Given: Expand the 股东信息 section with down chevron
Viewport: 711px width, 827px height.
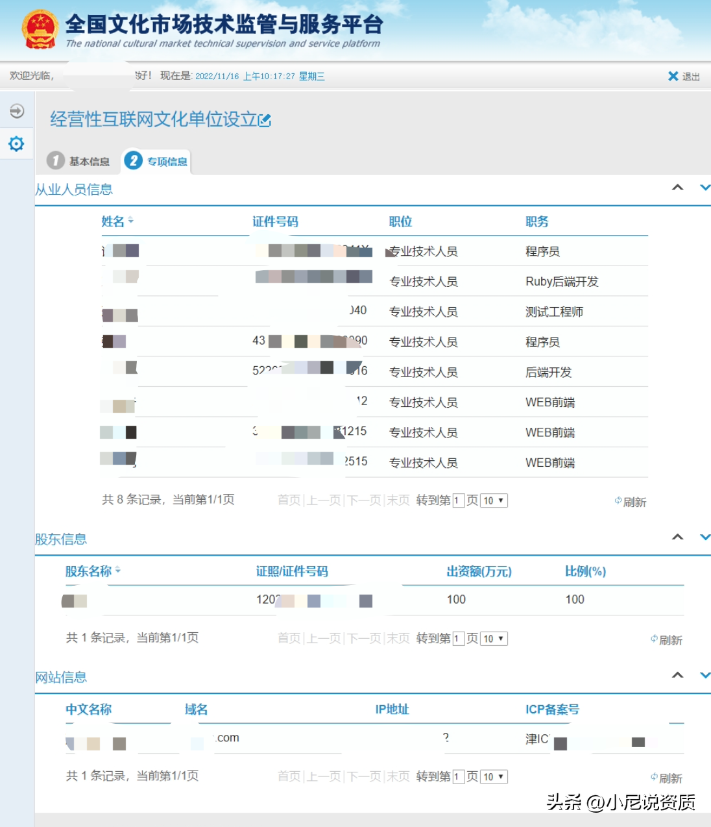Looking at the screenshot, I should coord(705,537).
